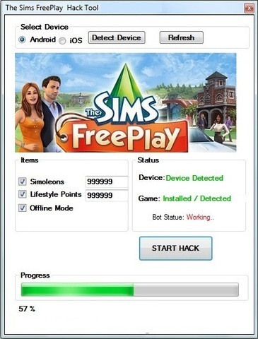The image size is (258, 339).
Task: Click the Working bot status text
Action: (200, 217)
